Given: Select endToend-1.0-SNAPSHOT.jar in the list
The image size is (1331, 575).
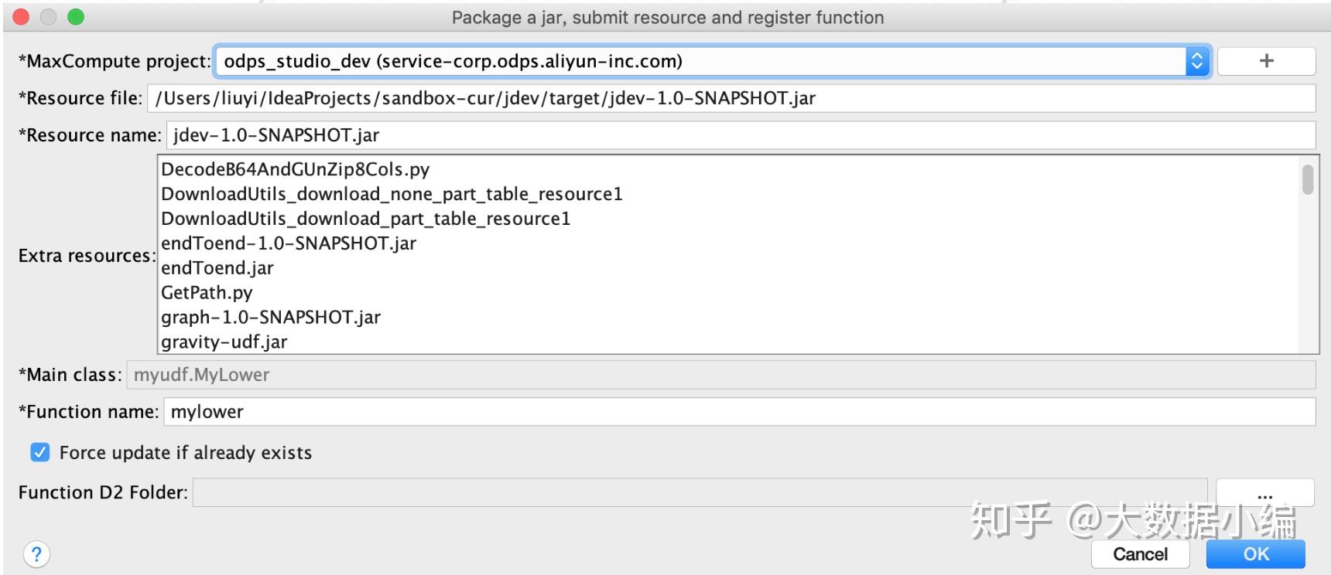Looking at the screenshot, I should pos(289,243).
